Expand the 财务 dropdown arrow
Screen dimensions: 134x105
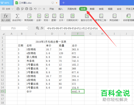pos(49,20)
